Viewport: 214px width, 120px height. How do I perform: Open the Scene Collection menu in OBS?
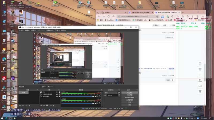[50, 30]
